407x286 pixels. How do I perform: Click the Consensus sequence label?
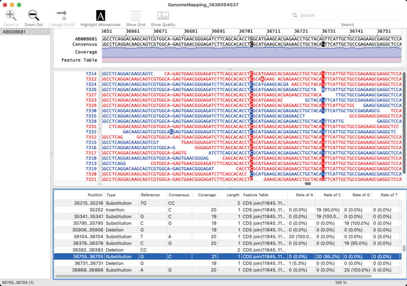(85, 44)
